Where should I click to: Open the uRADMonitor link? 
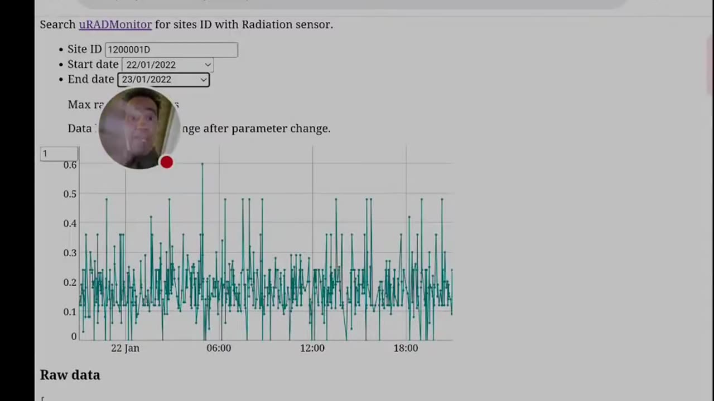115,25
